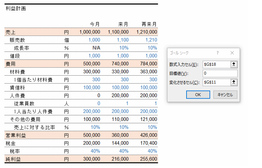Click 純利益 value 255,600
The width and height of the screenshot is (262, 168).
[x=149, y=159]
